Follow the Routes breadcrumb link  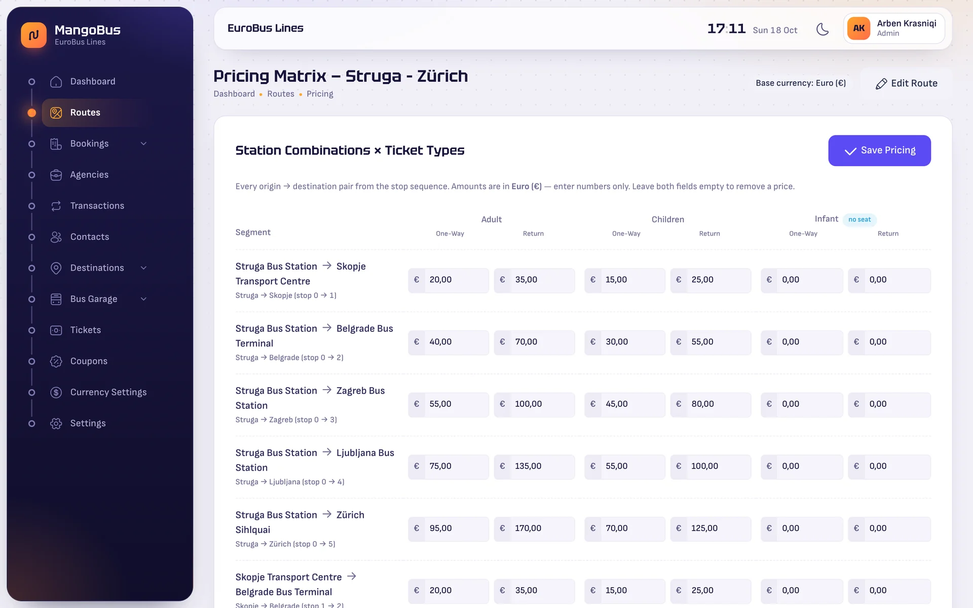point(281,94)
